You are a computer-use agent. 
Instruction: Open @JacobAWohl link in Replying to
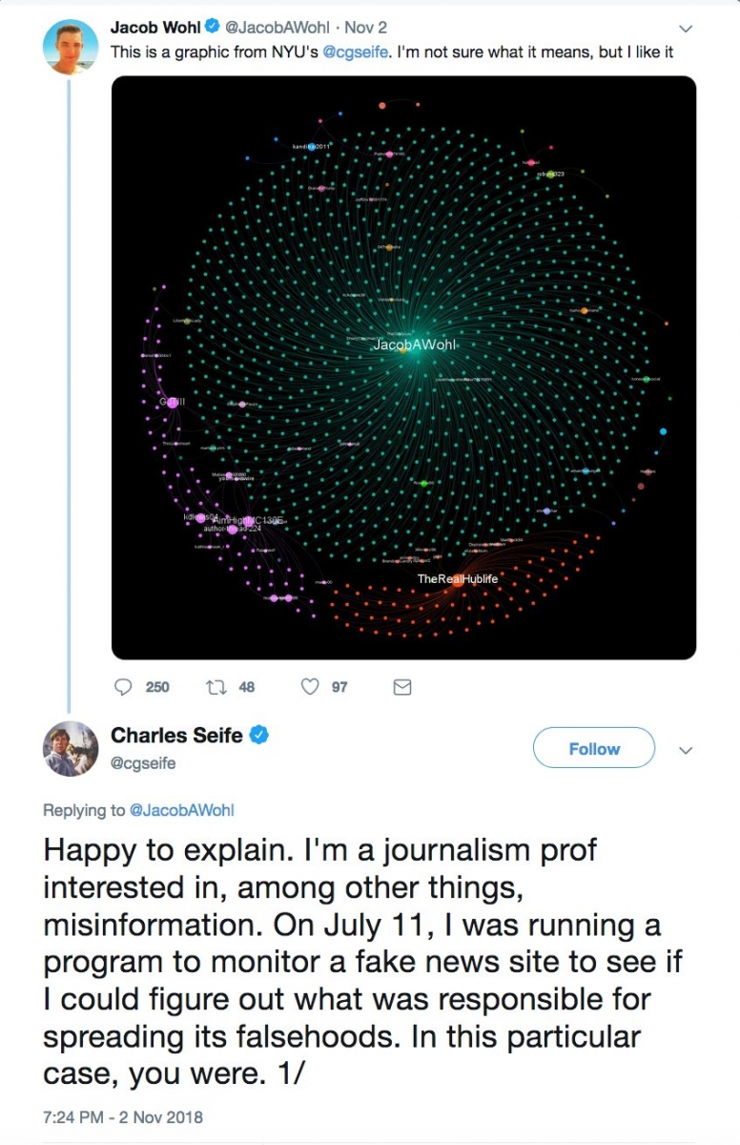coord(182,810)
